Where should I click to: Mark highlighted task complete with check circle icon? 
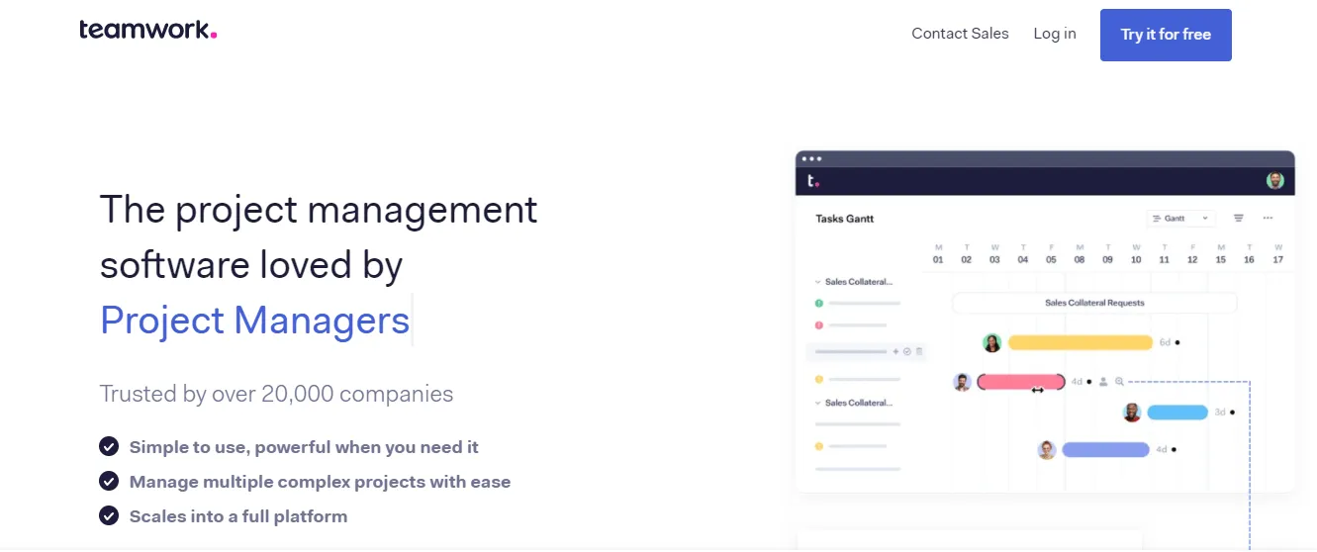907,351
